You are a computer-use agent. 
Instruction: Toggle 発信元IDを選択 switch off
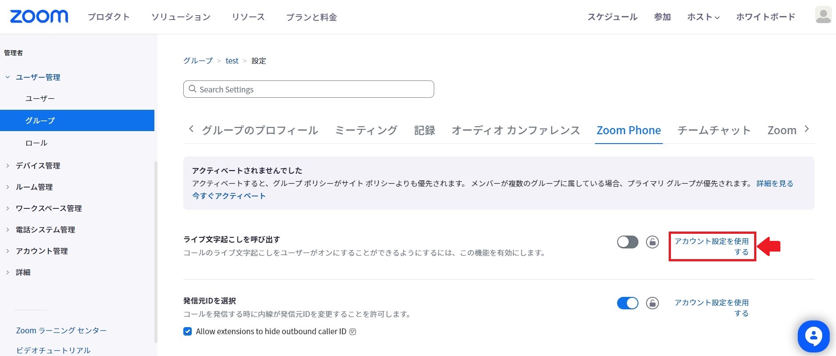click(627, 303)
